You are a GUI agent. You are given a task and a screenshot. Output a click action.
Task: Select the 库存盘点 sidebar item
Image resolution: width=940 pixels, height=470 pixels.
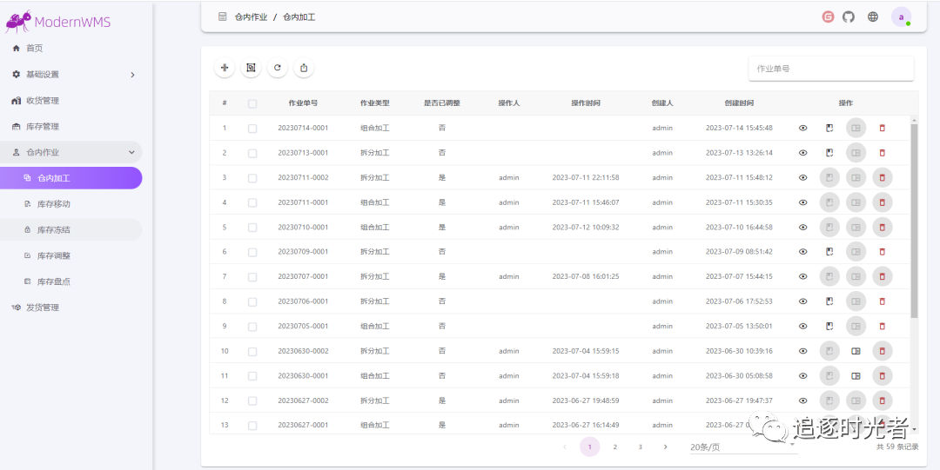coord(53,281)
